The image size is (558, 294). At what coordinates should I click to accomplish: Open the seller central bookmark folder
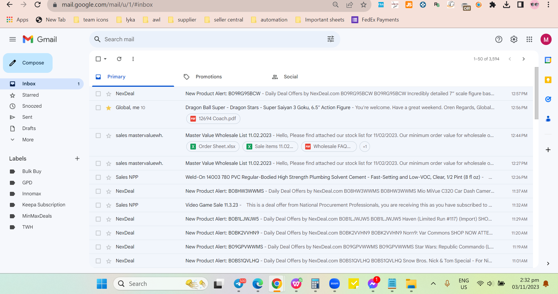[224, 20]
